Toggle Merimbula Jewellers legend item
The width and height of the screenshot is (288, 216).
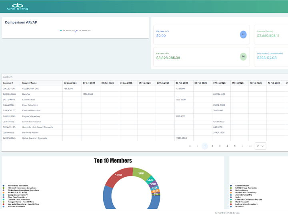pyautogui.click(x=16, y=186)
